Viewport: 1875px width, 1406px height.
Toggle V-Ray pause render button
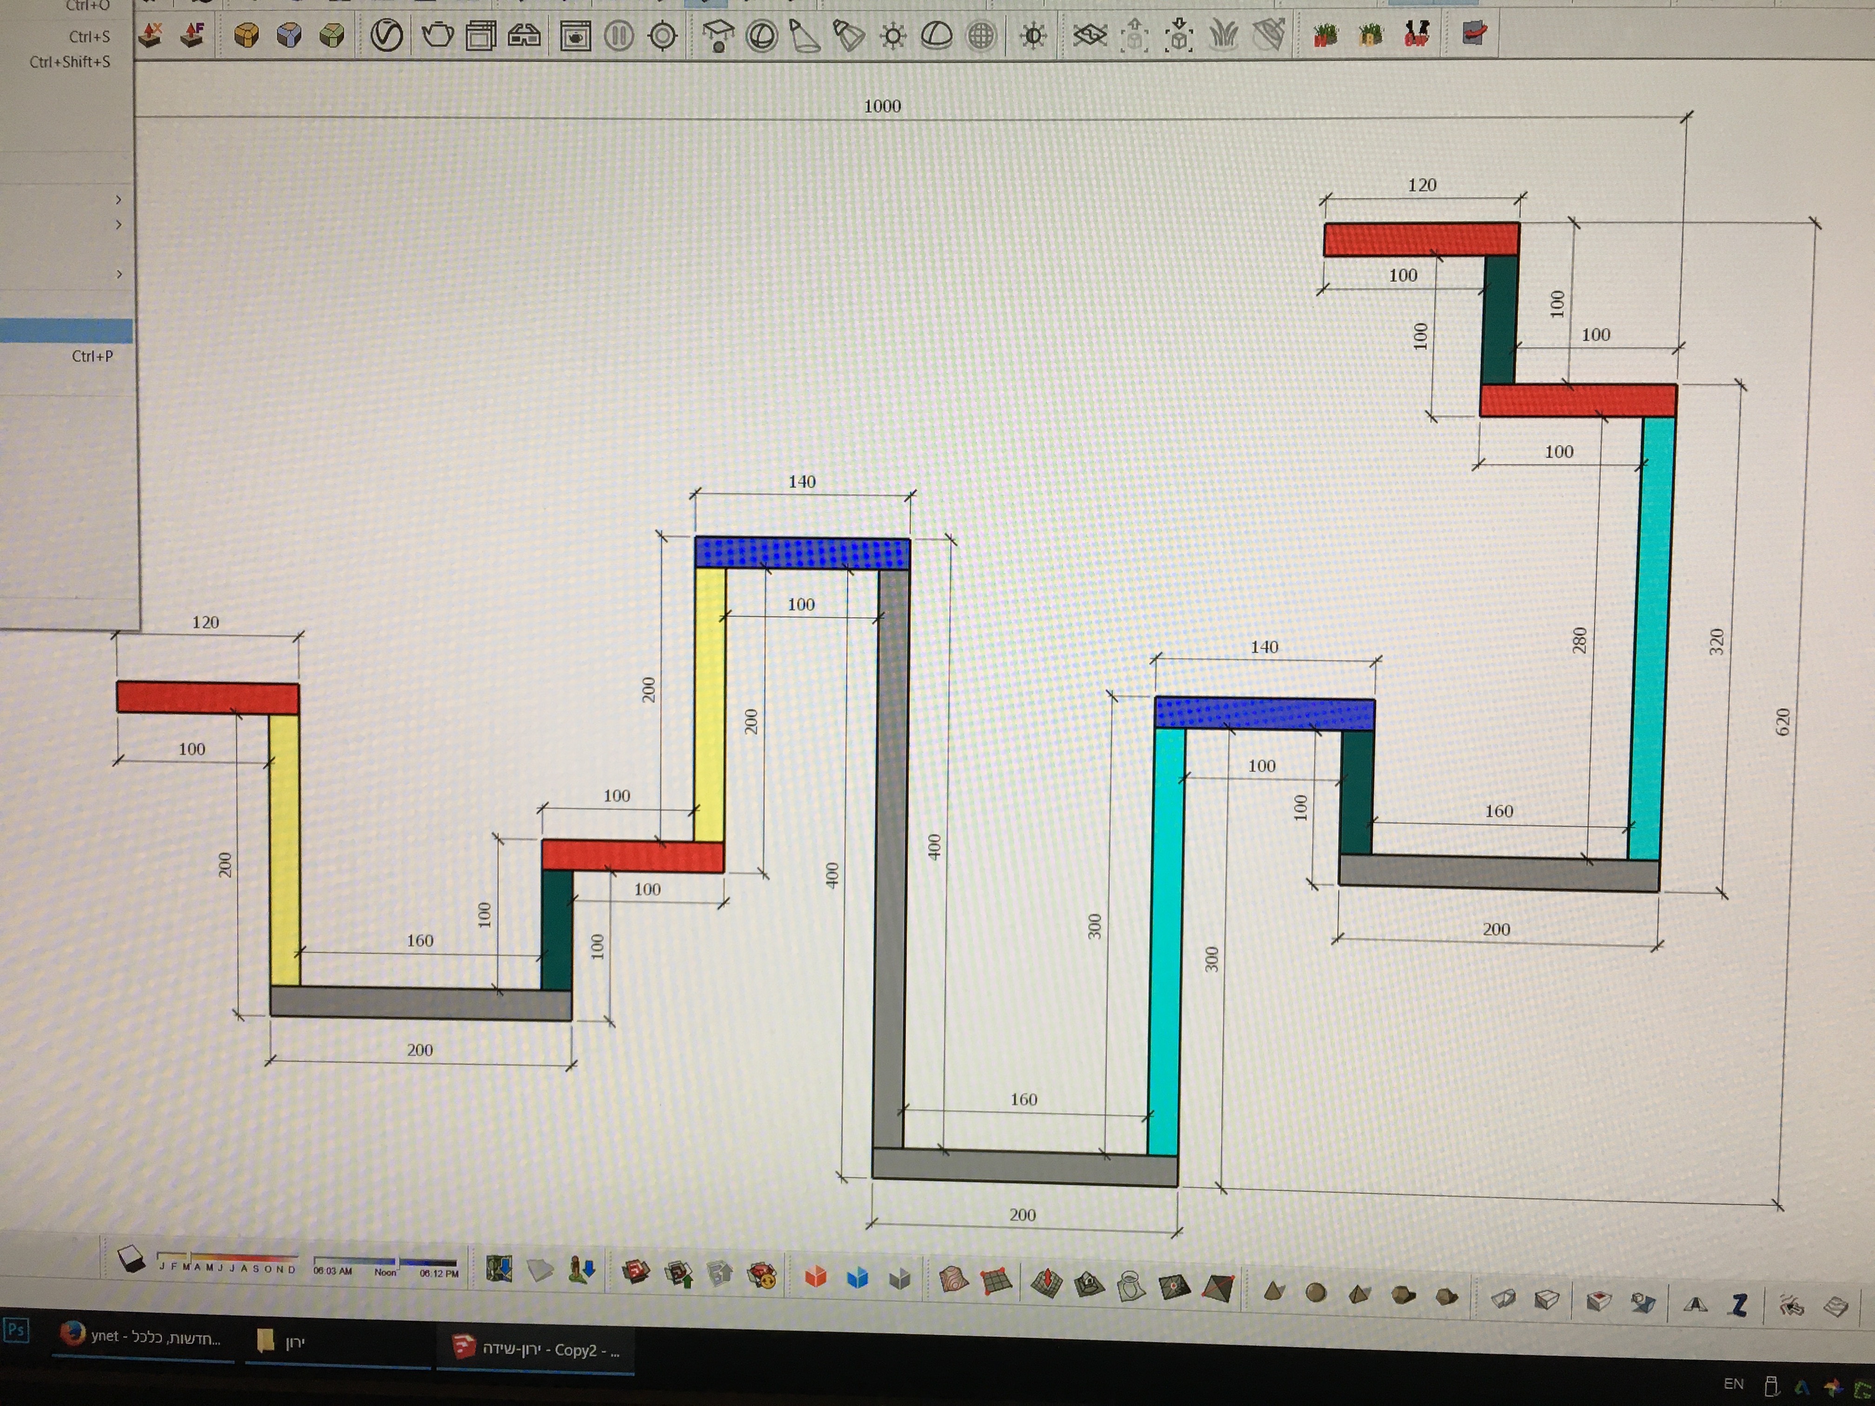coord(619,36)
